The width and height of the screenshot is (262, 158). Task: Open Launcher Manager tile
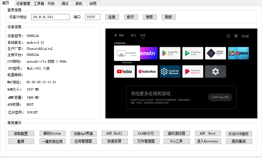click(170, 72)
